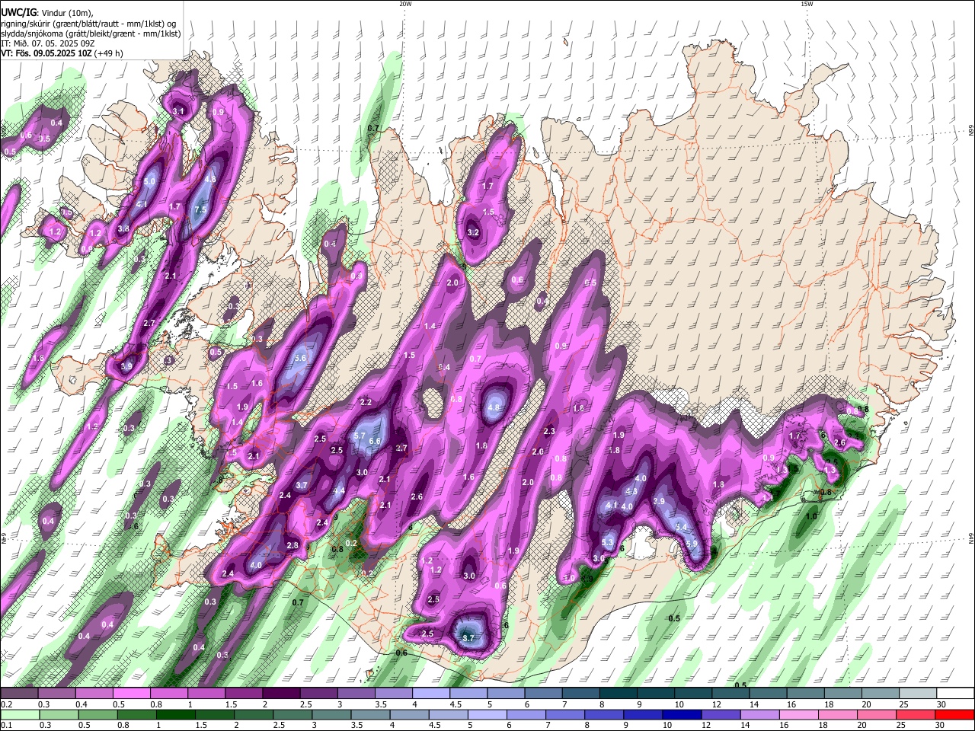Click the 5.3 precipitation value on the map

pyautogui.click(x=608, y=543)
